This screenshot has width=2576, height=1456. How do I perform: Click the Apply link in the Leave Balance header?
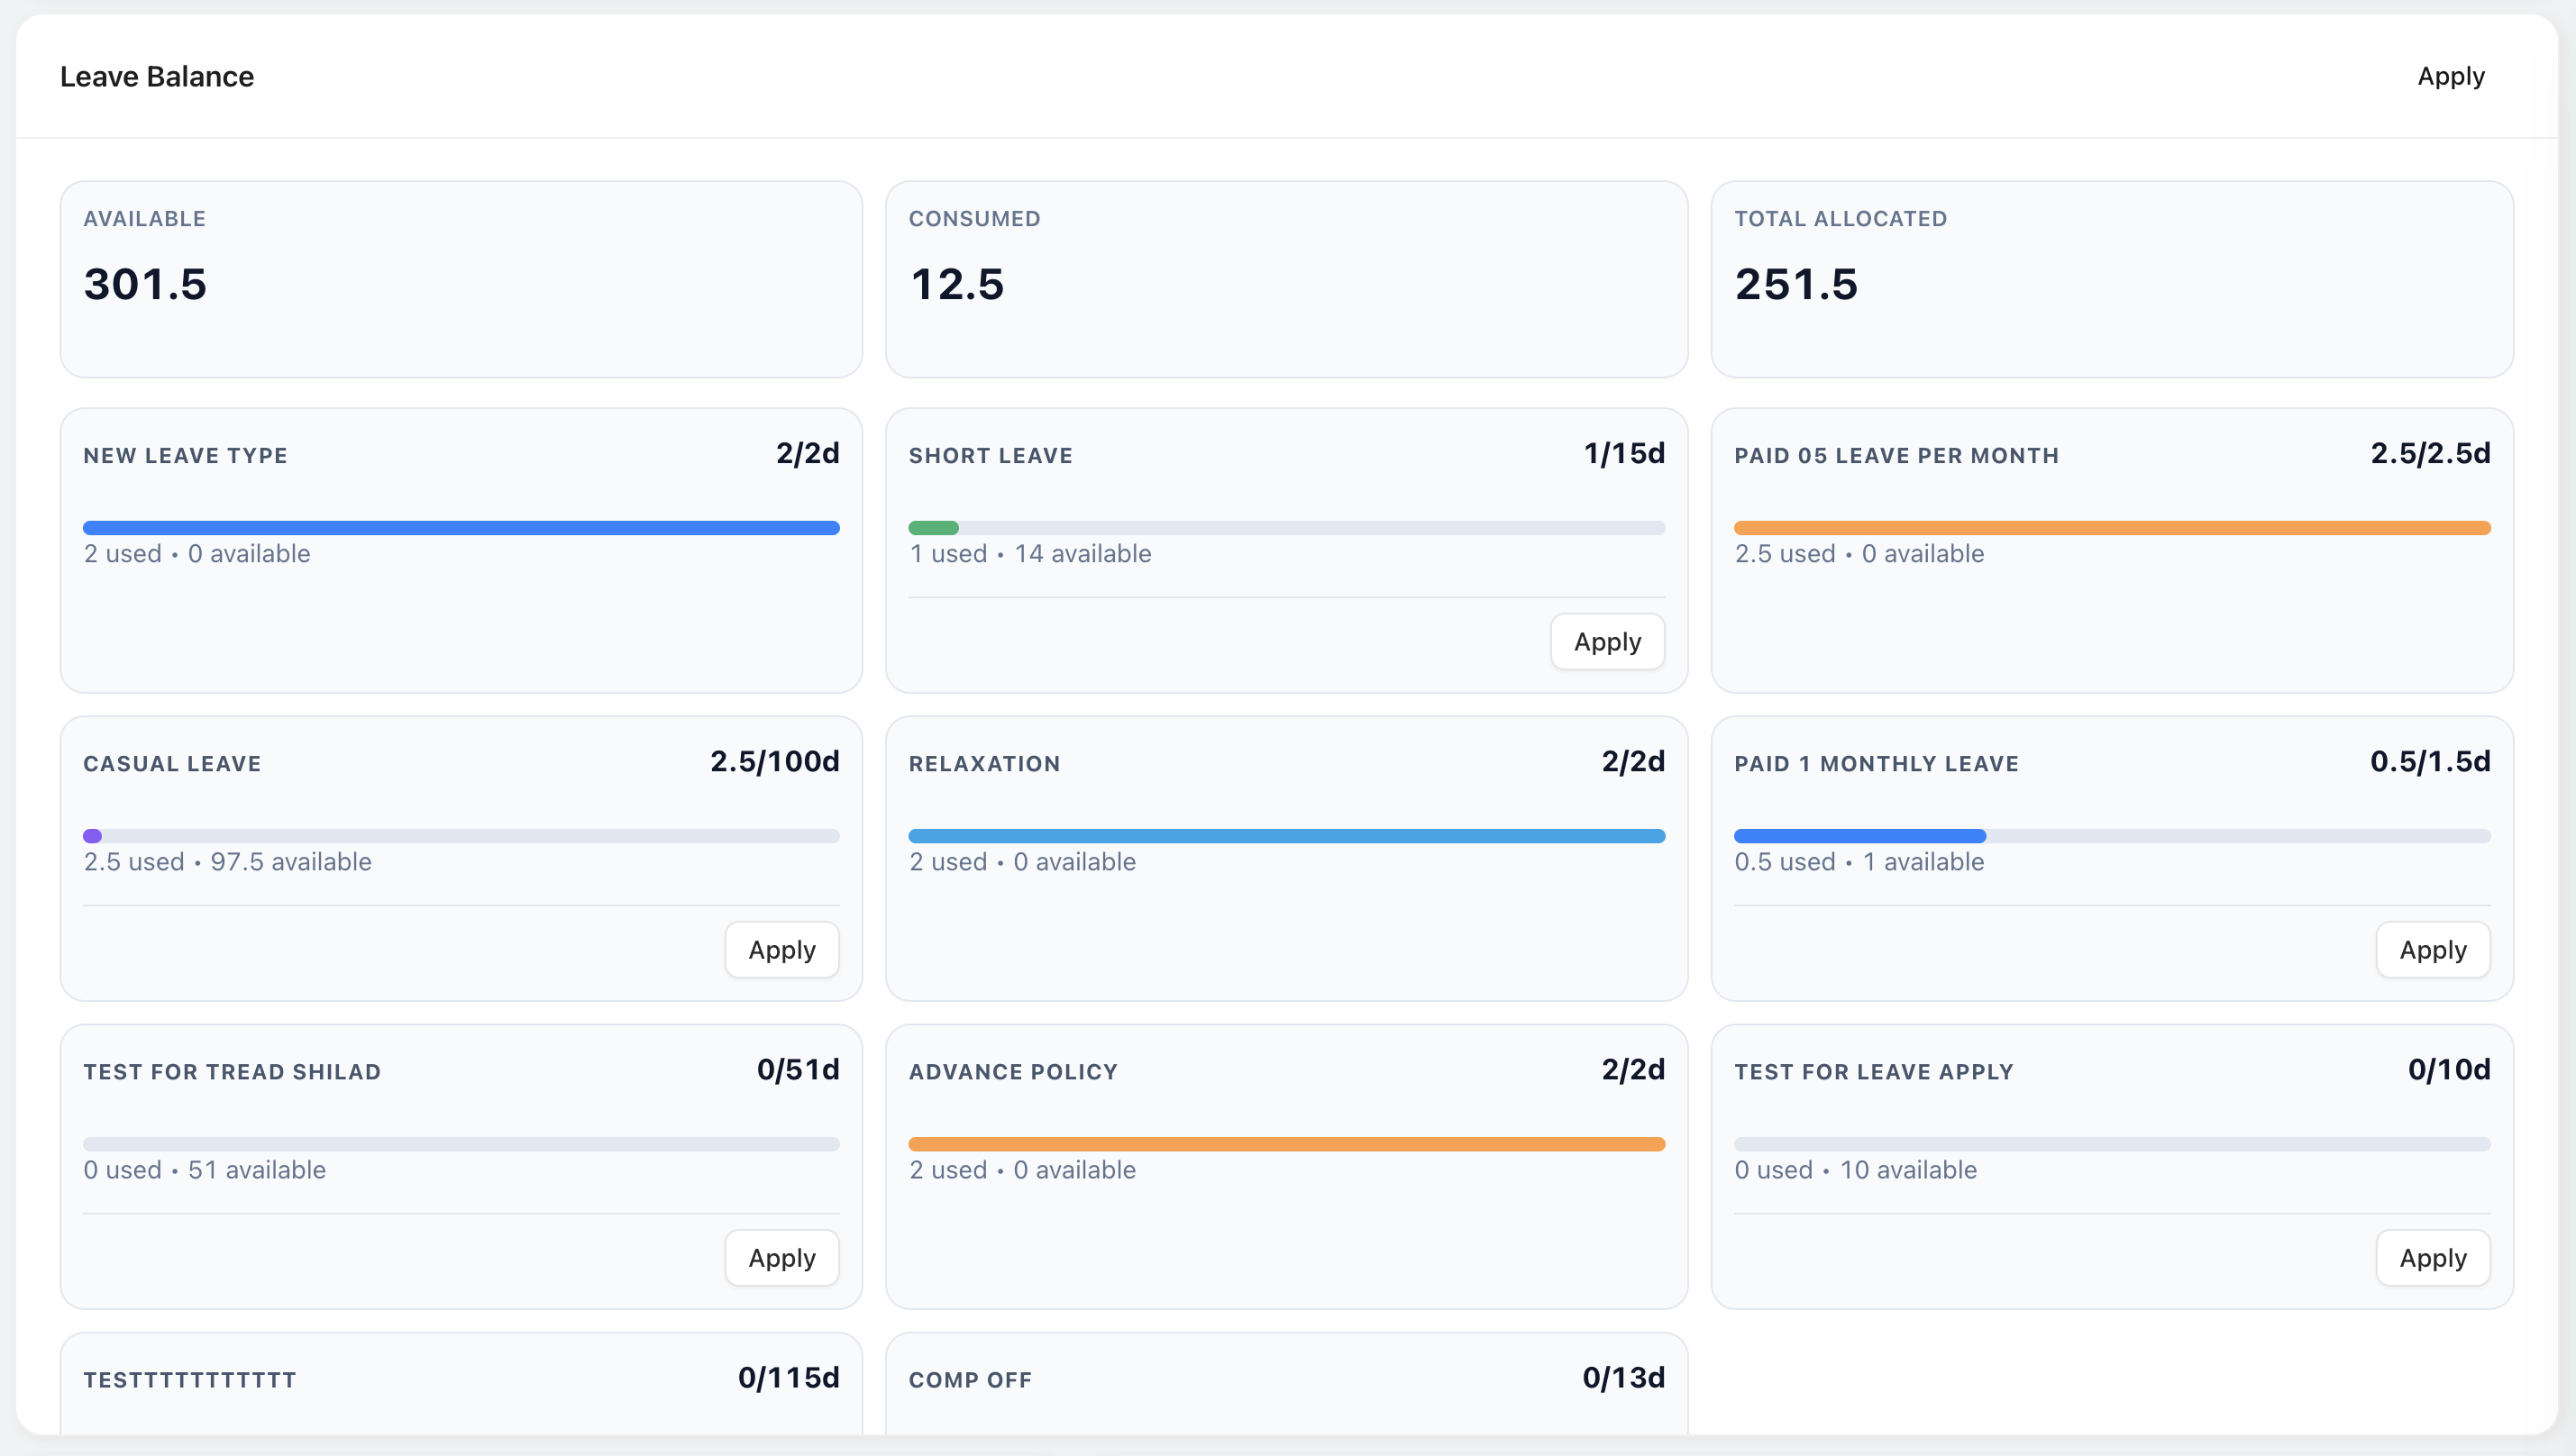pos(2450,77)
